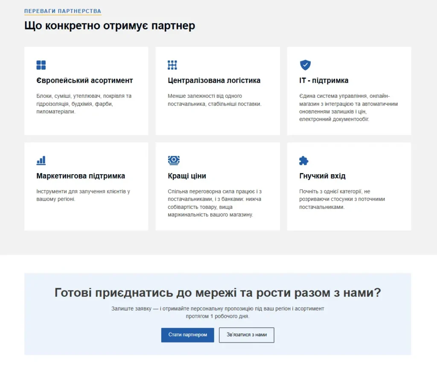437x369 pixels.
Task: Click the bar chart icon for Маркетингова підтримка
Action: pyautogui.click(x=41, y=161)
